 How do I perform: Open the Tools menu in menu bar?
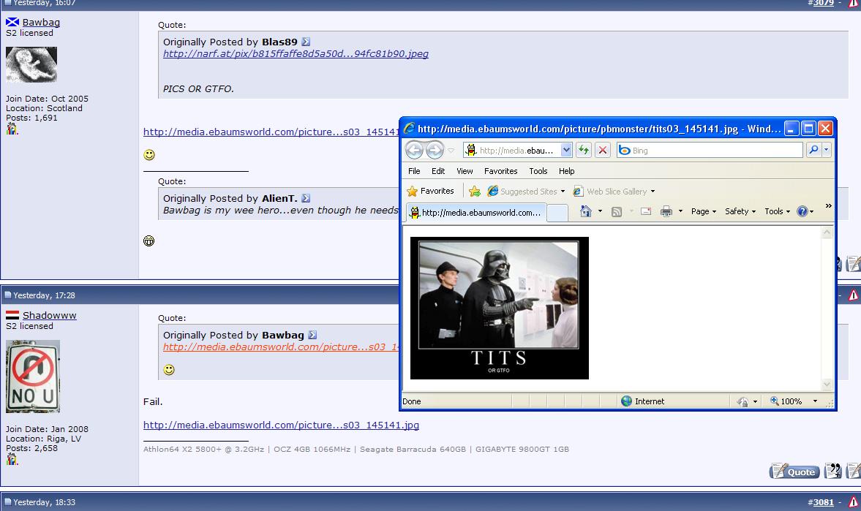coord(538,171)
